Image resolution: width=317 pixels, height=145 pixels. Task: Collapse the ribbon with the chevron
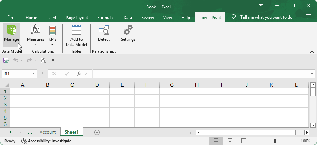312,52
